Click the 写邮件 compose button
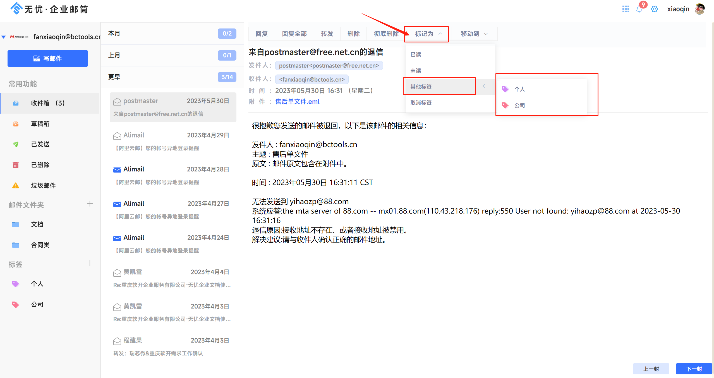 click(x=48, y=58)
